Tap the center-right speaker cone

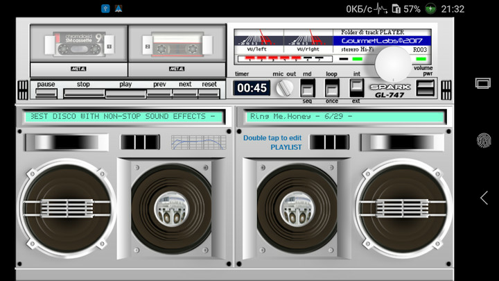297,209
